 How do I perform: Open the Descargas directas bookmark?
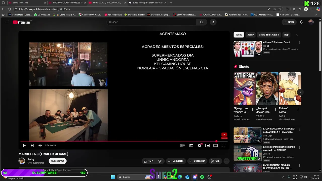point(135,15)
